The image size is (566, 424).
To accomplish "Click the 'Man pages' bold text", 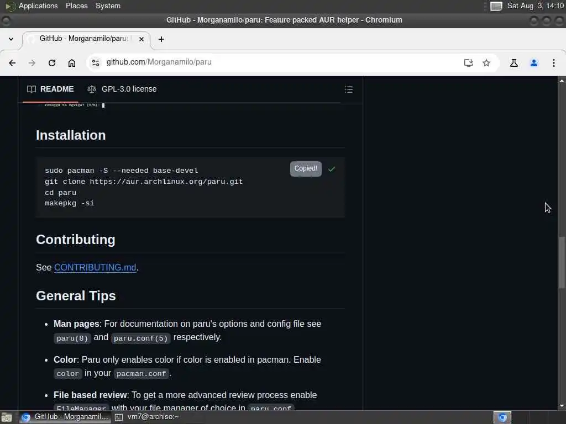I will coord(76,324).
